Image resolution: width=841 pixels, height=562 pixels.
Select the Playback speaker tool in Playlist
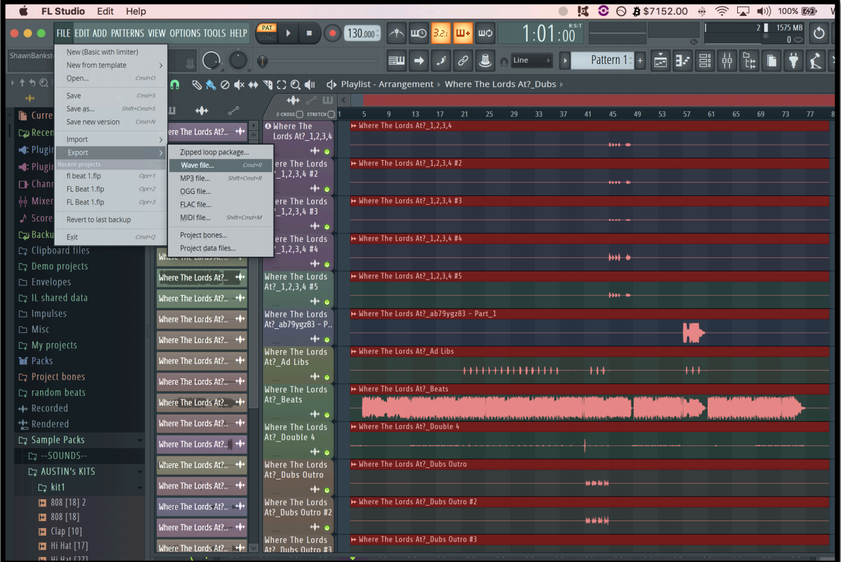[310, 84]
